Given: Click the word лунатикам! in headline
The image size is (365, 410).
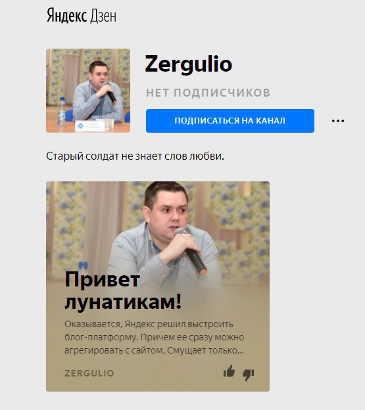Looking at the screenshot, I should (x=123, y=302).
